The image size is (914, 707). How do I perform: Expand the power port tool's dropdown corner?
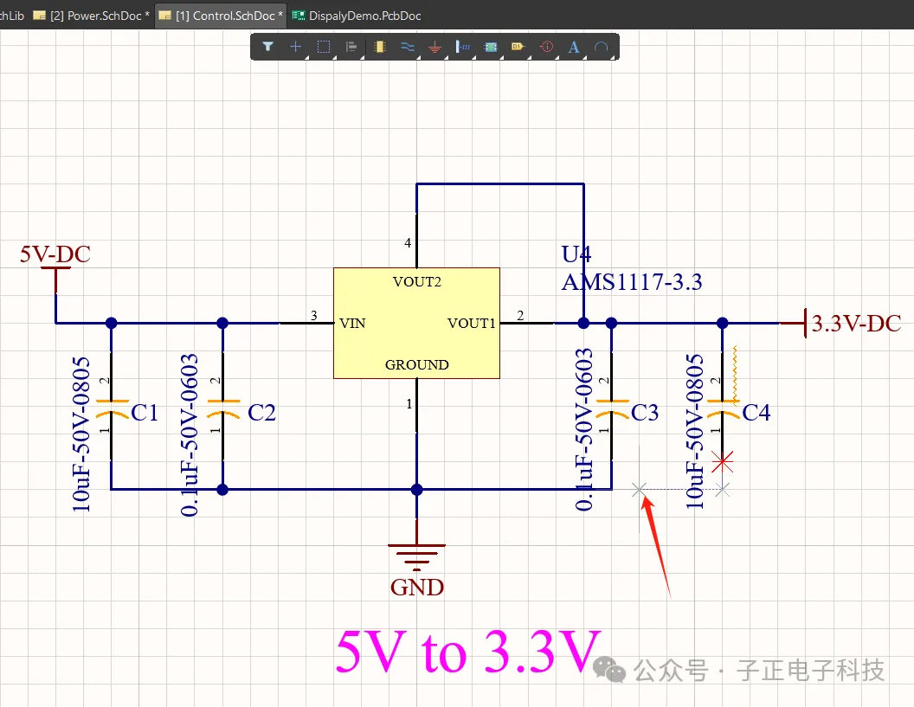[446, 57]
